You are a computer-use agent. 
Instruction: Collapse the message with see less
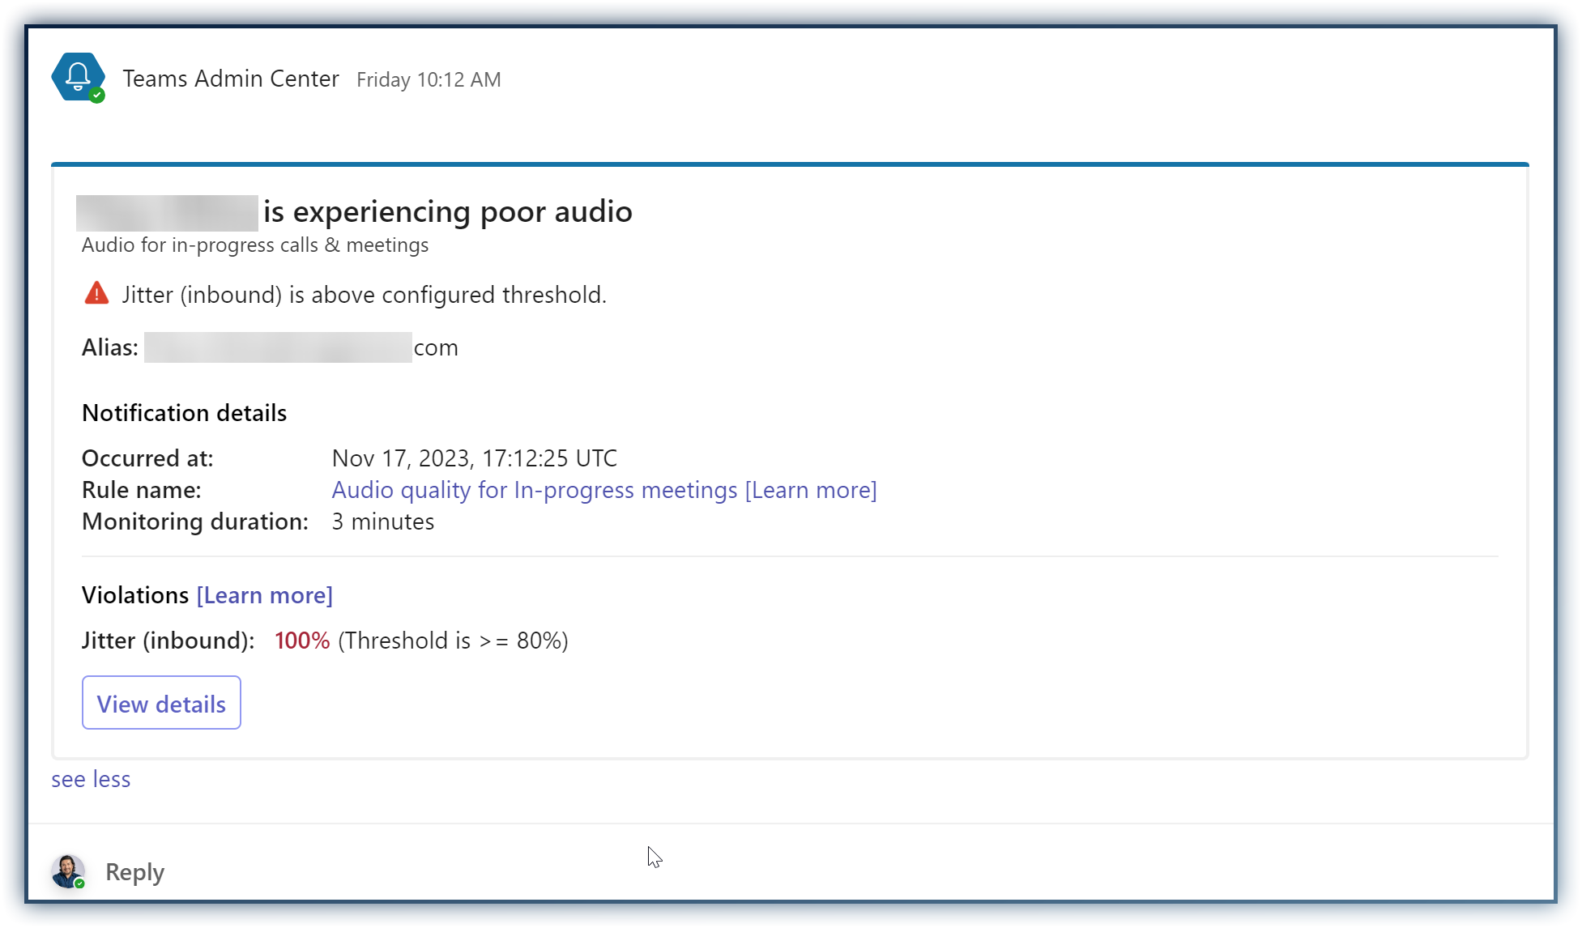click(x=91, y=779)
